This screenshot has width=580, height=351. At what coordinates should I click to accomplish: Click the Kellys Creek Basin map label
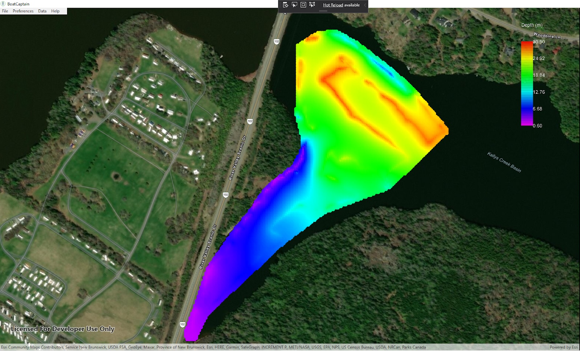(504, 162)
